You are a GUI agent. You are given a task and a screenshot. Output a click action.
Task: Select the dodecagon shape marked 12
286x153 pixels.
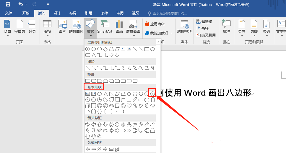click(x=94, y=100)
